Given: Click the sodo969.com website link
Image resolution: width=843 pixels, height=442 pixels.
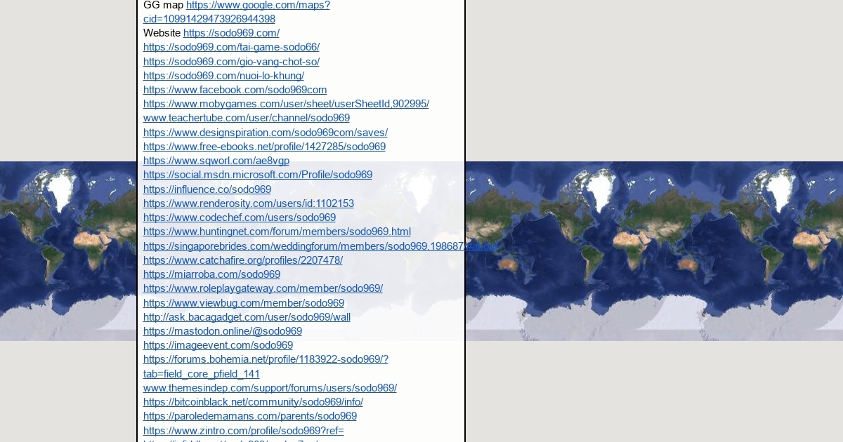Looking at the screenshot, I should (231, 33).
